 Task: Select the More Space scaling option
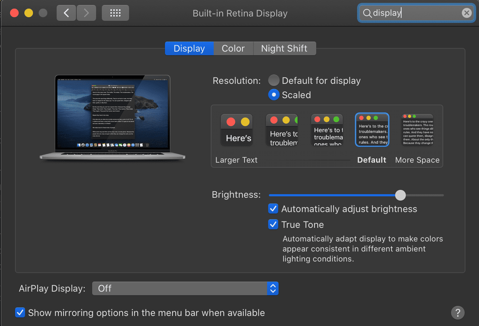pyautogui.click(x=417, y=129)
